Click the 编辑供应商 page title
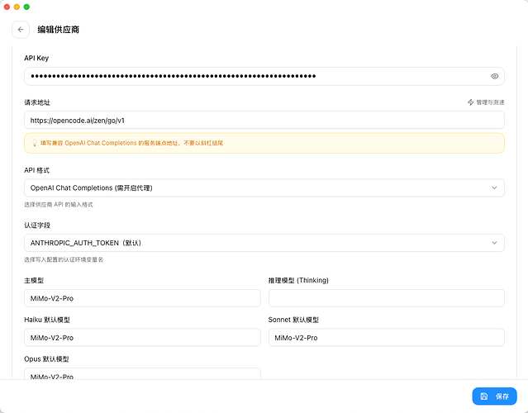Image resolution: width=528 pixels, height=413 pixels. coord(59,30)
